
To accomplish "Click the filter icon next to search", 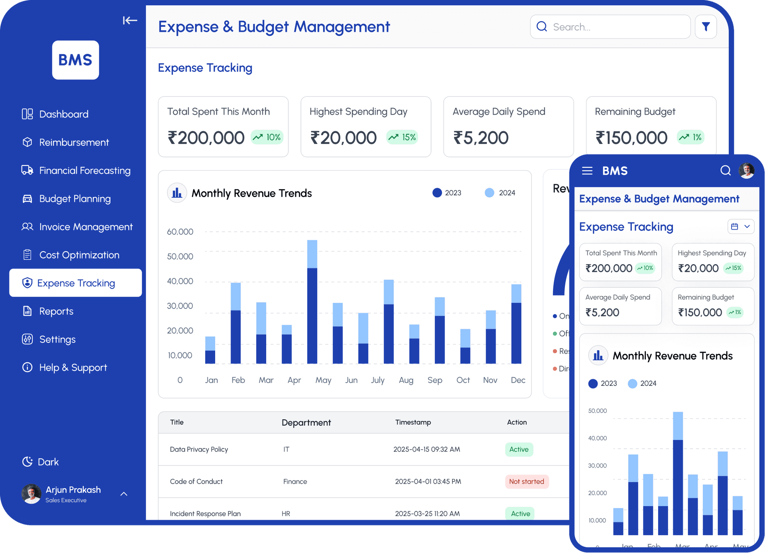I will point(706,26).
